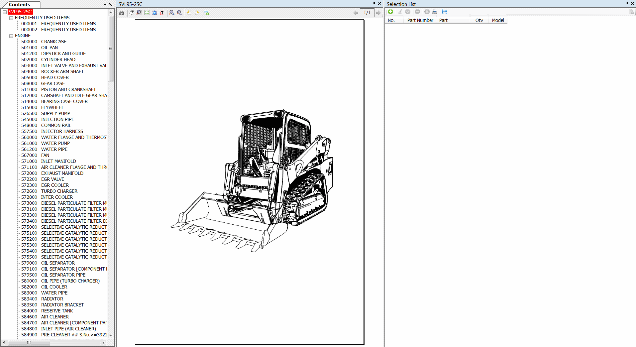Open the Contents panel dropdown arrow
This screenshot has width=636, height=347.
(x=104, y=4)
